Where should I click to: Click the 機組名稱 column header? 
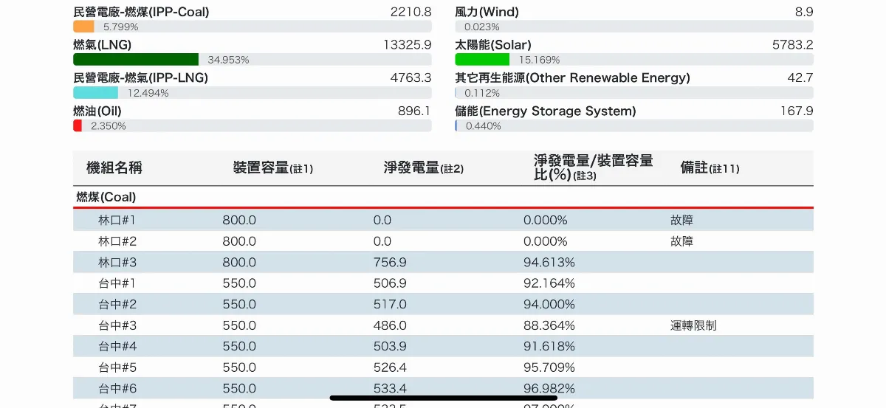pos(114,168)
